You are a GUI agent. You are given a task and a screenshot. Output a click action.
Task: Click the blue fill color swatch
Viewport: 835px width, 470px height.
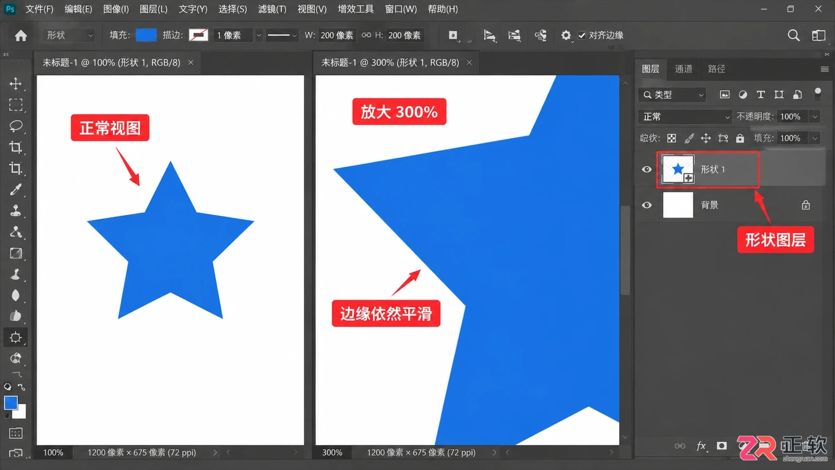point(146,35)
